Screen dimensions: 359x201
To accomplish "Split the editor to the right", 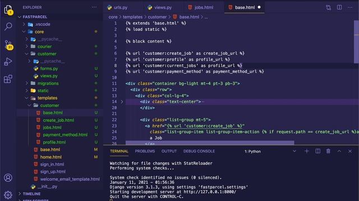I will 339,7.
